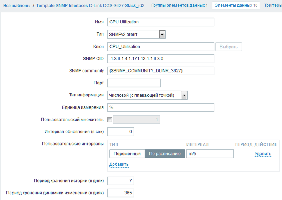This screenshot has height=200, width=282.
Task: Click the Единица измерения field
Action: pyautogui.click(x=160, y=107)
